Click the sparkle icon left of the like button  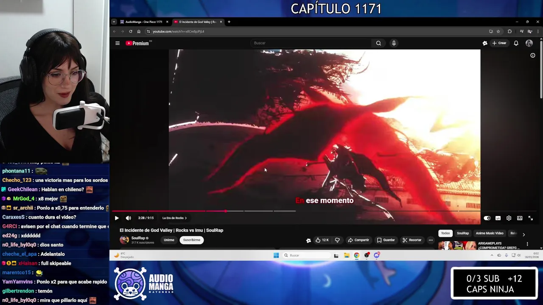(x=308, y=240)
